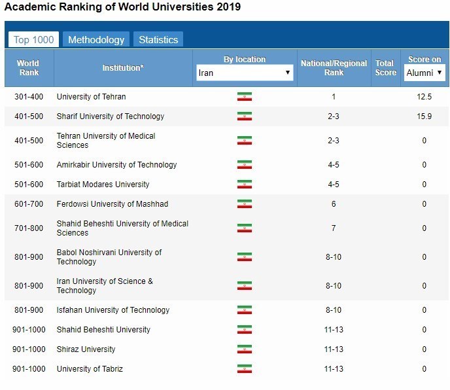
Task: Click flag icon beside Sharif University of Technology
Action: [x=244, y=116]
